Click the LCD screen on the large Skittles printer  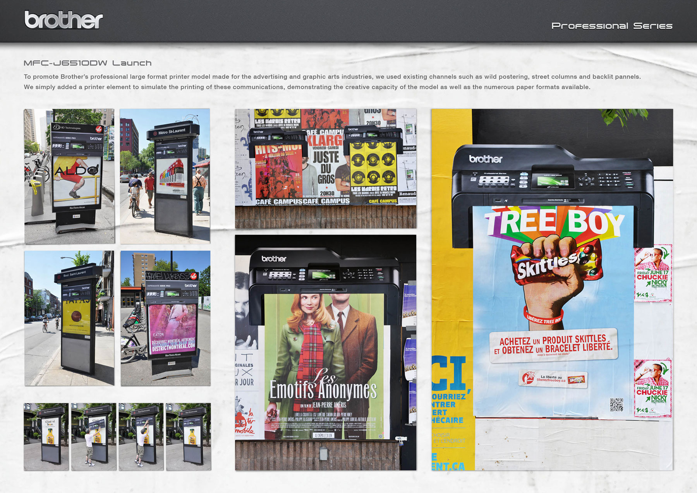tap(552, 181)
